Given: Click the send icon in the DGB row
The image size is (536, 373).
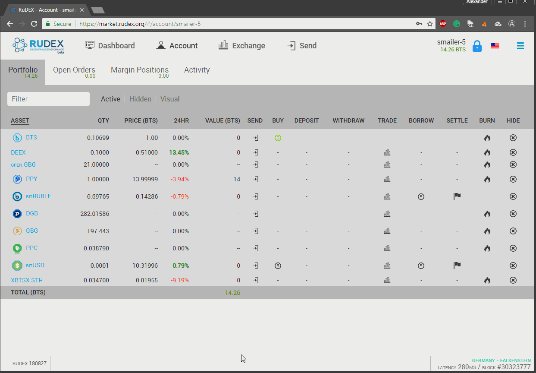Looking at the screenshot, I should 256,214.
